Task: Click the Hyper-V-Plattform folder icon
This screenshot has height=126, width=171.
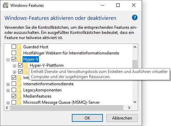Action: (x=25, y=65)
